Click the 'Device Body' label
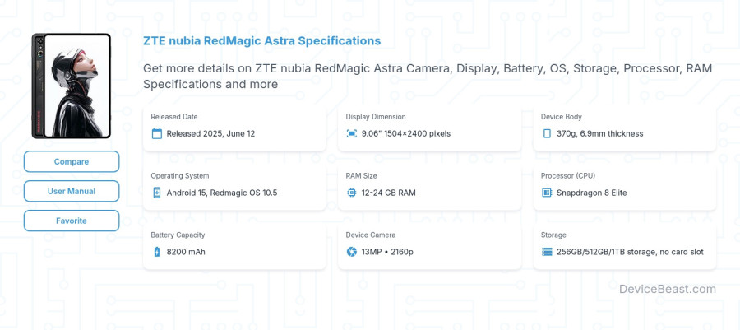Image resolution: width=740 pixels, height=330 pixels. pos(561,117)
